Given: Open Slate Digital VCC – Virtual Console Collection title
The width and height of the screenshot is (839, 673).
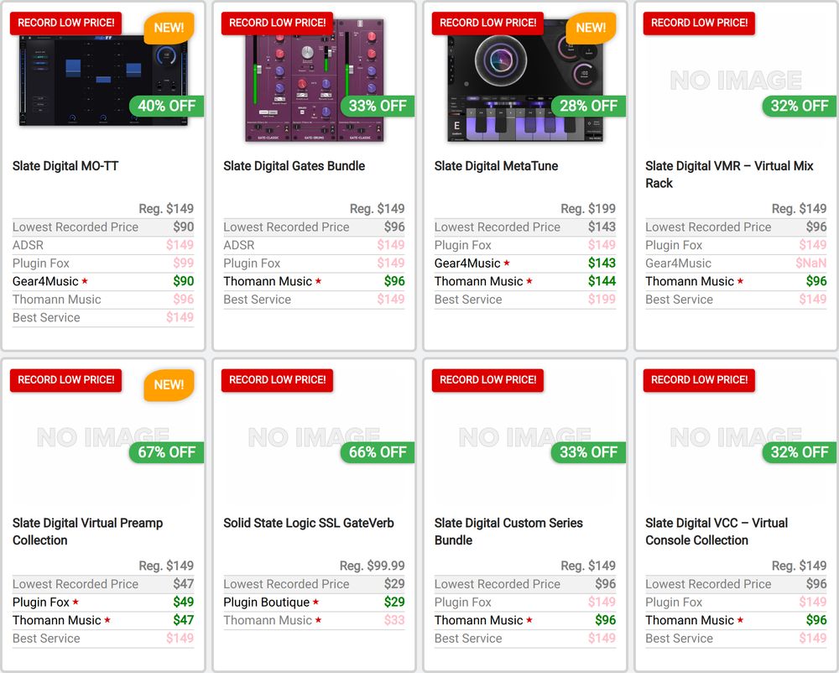Looking at the screenshot, I should [x=717, y=531].
